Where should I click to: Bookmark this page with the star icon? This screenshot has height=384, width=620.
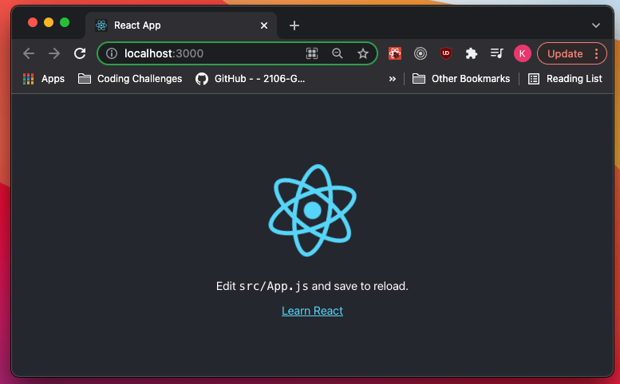(x=363, y=53)
